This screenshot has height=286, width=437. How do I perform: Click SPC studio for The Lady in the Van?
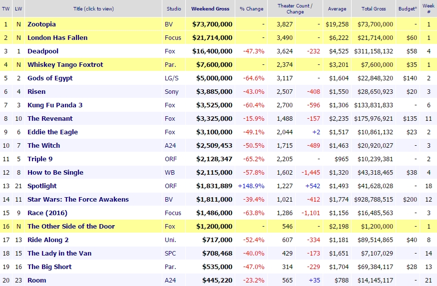point(170,254)
